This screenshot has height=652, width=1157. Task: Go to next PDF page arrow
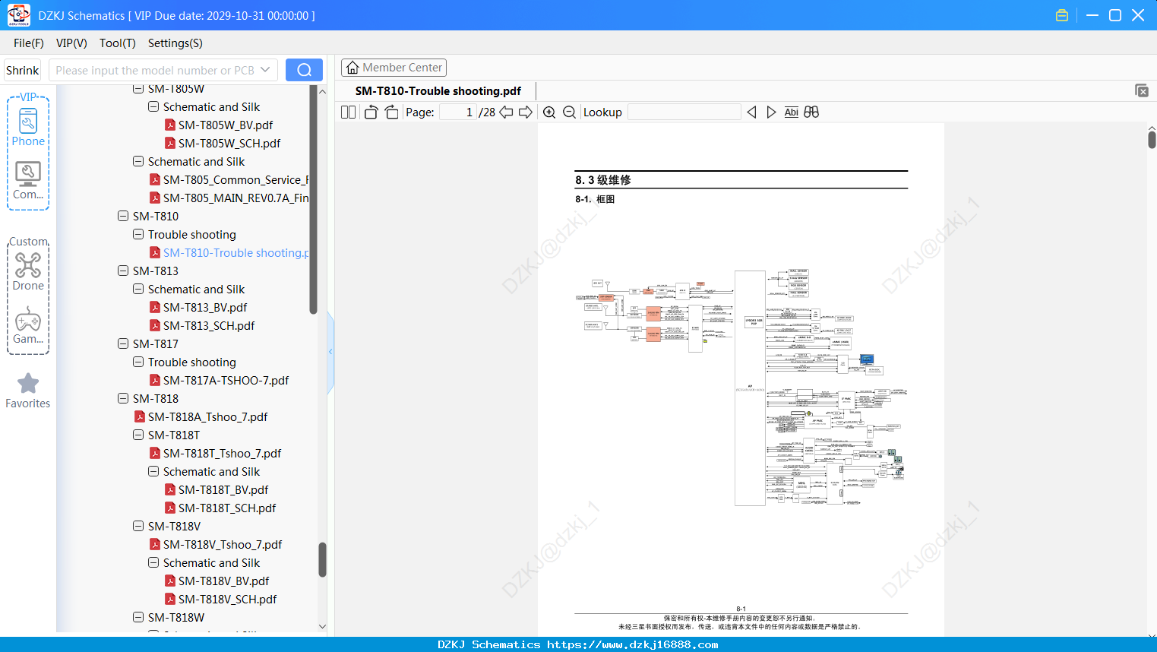(526, 112)
